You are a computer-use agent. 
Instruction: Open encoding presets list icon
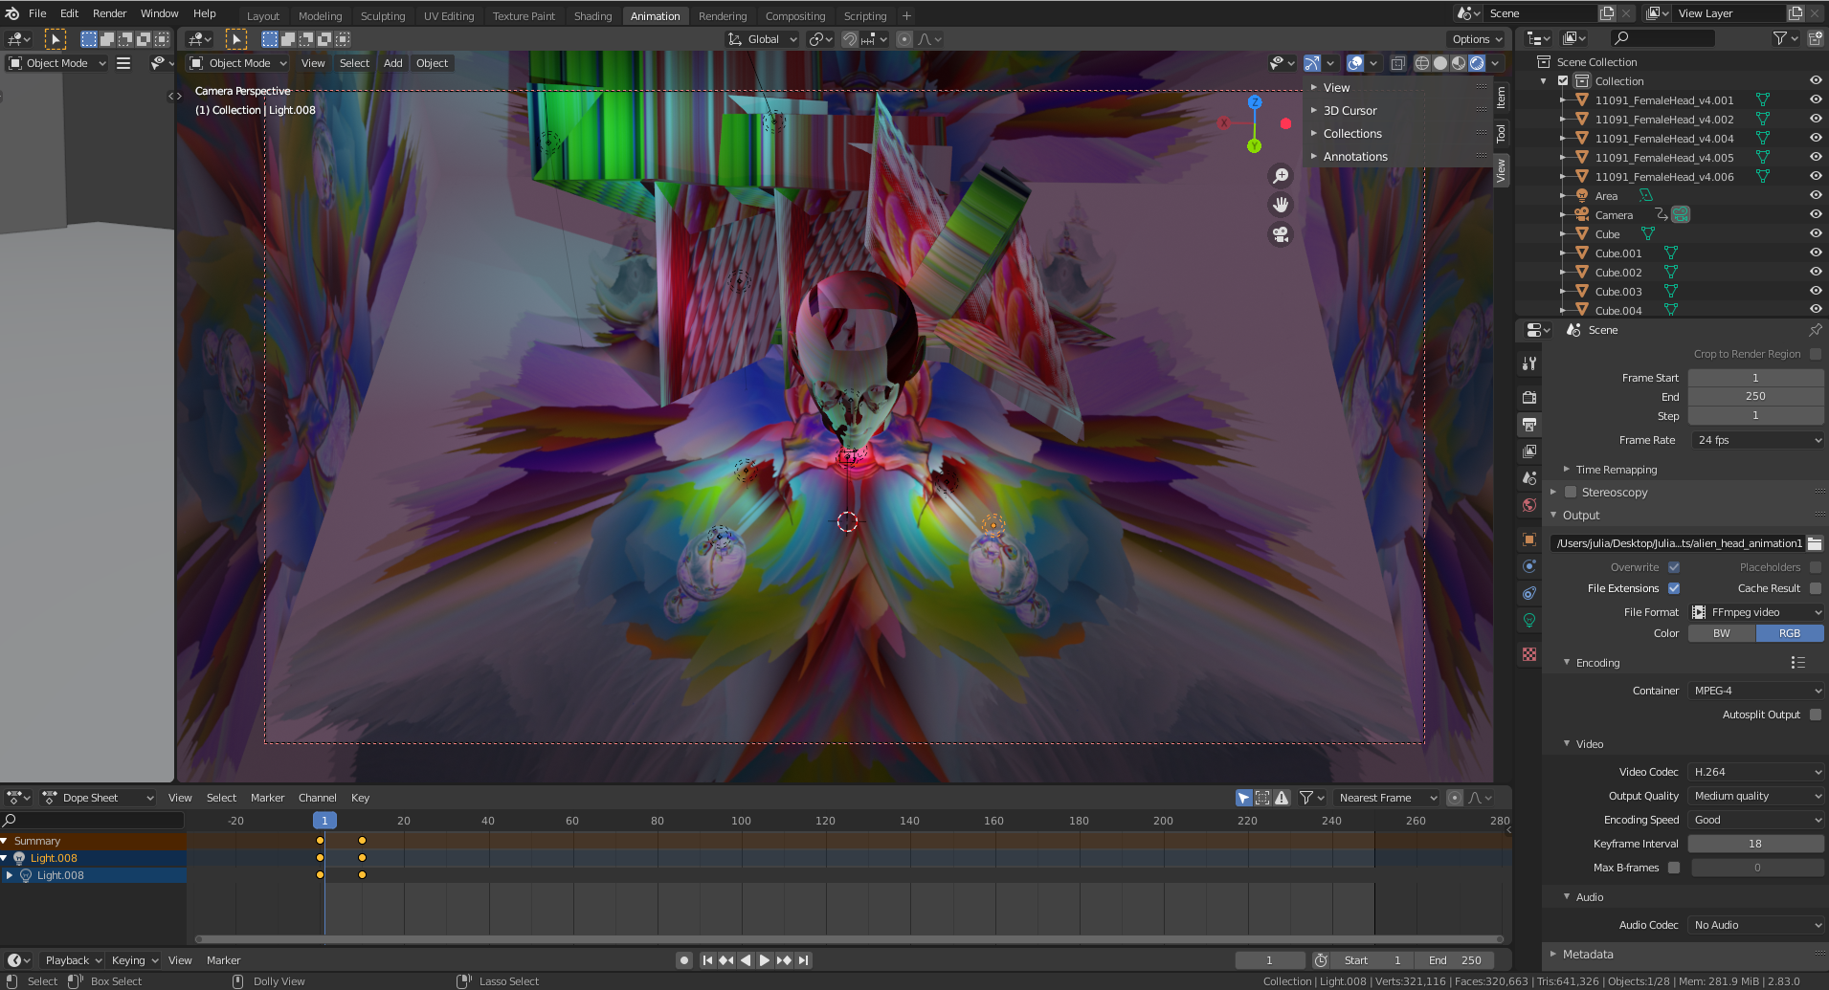click(x=1797, y=662)
